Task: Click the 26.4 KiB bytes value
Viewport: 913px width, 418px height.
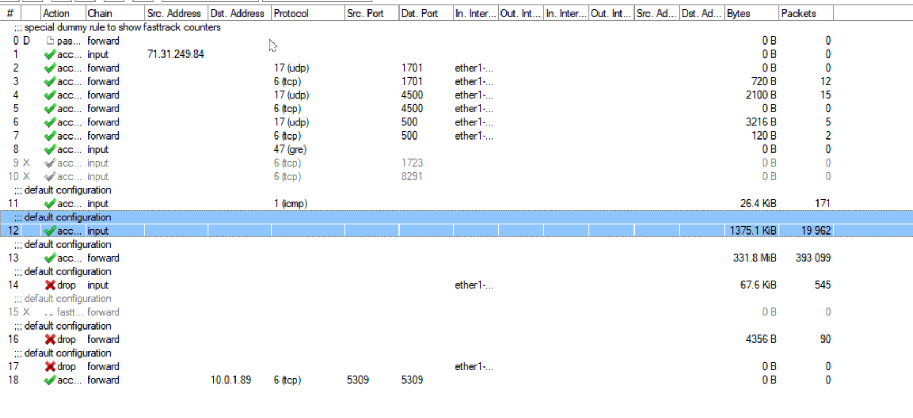Action: tap(758, 204)
